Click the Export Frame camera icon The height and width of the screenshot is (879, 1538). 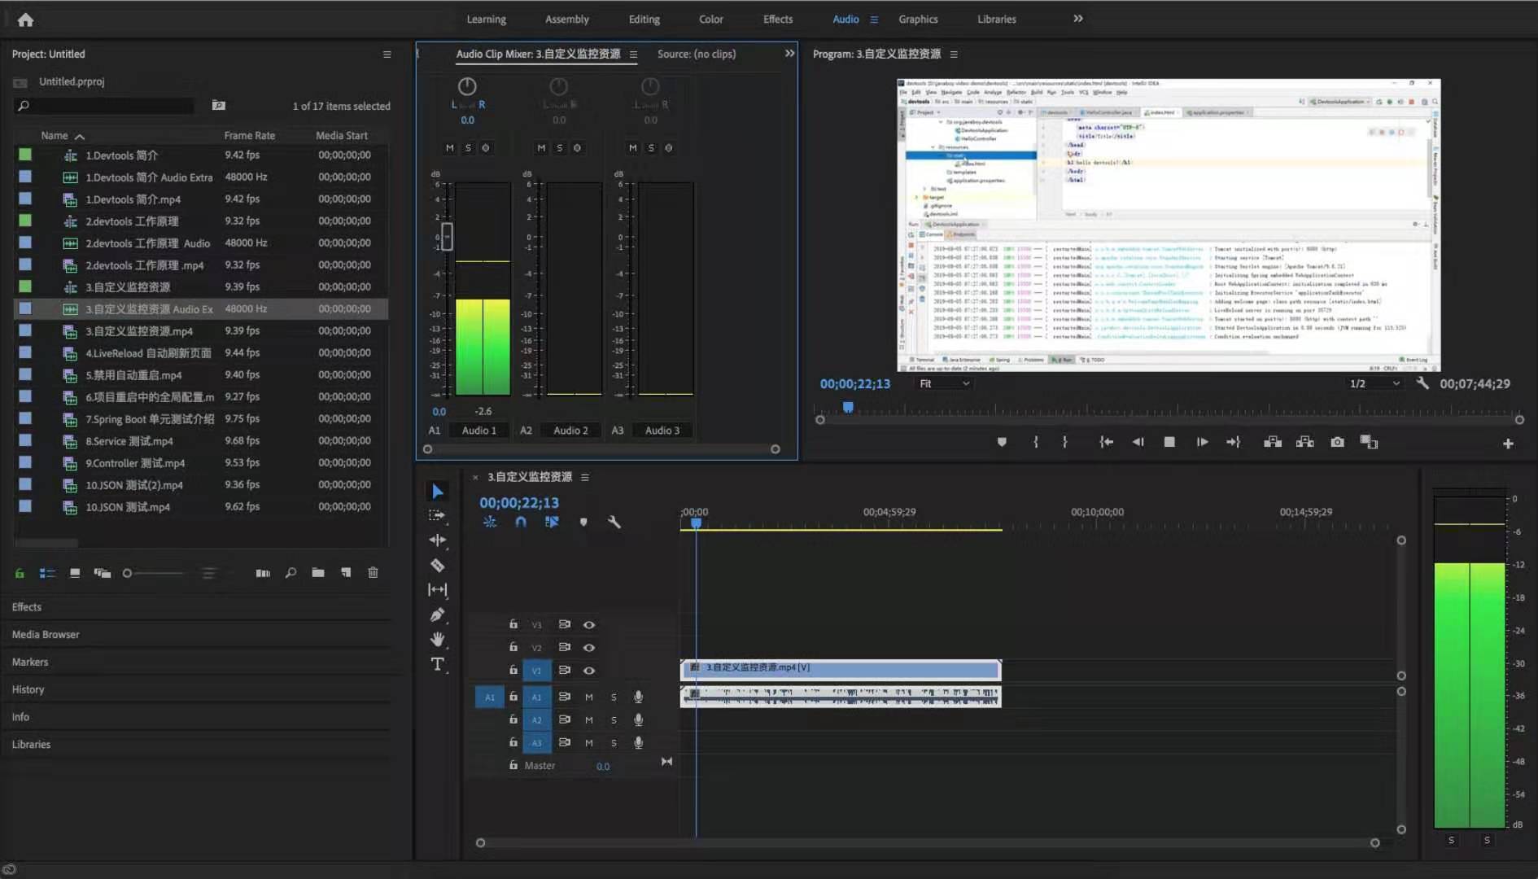point(1337,442)
